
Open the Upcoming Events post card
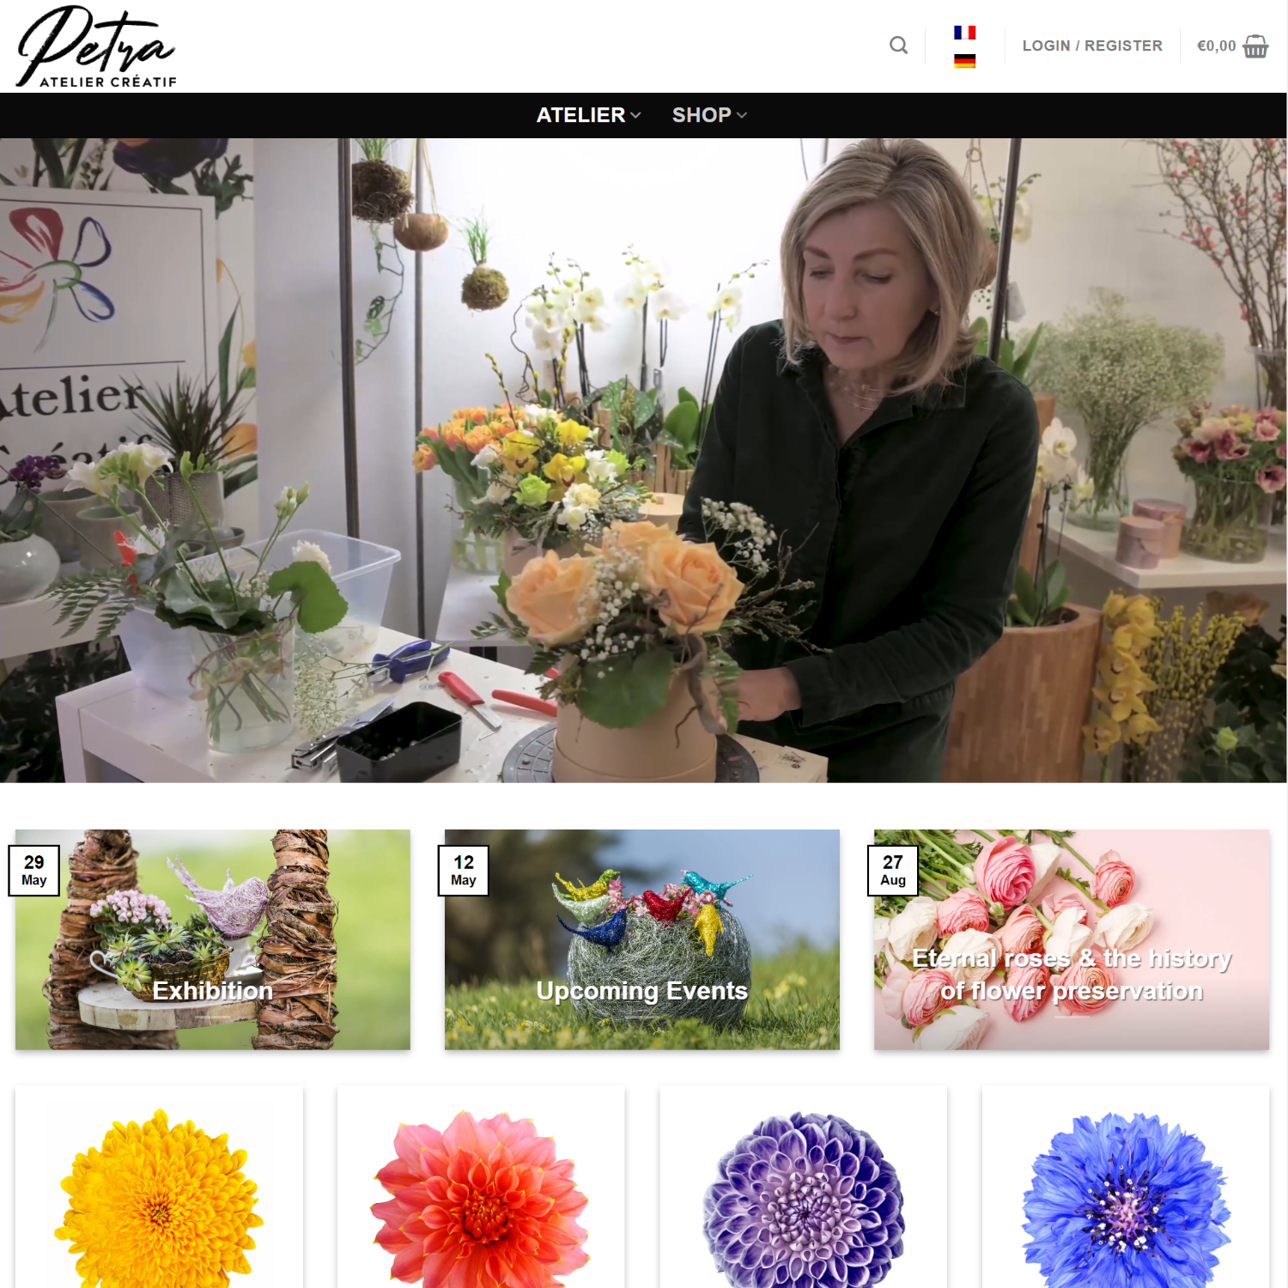tap(642, 939)
